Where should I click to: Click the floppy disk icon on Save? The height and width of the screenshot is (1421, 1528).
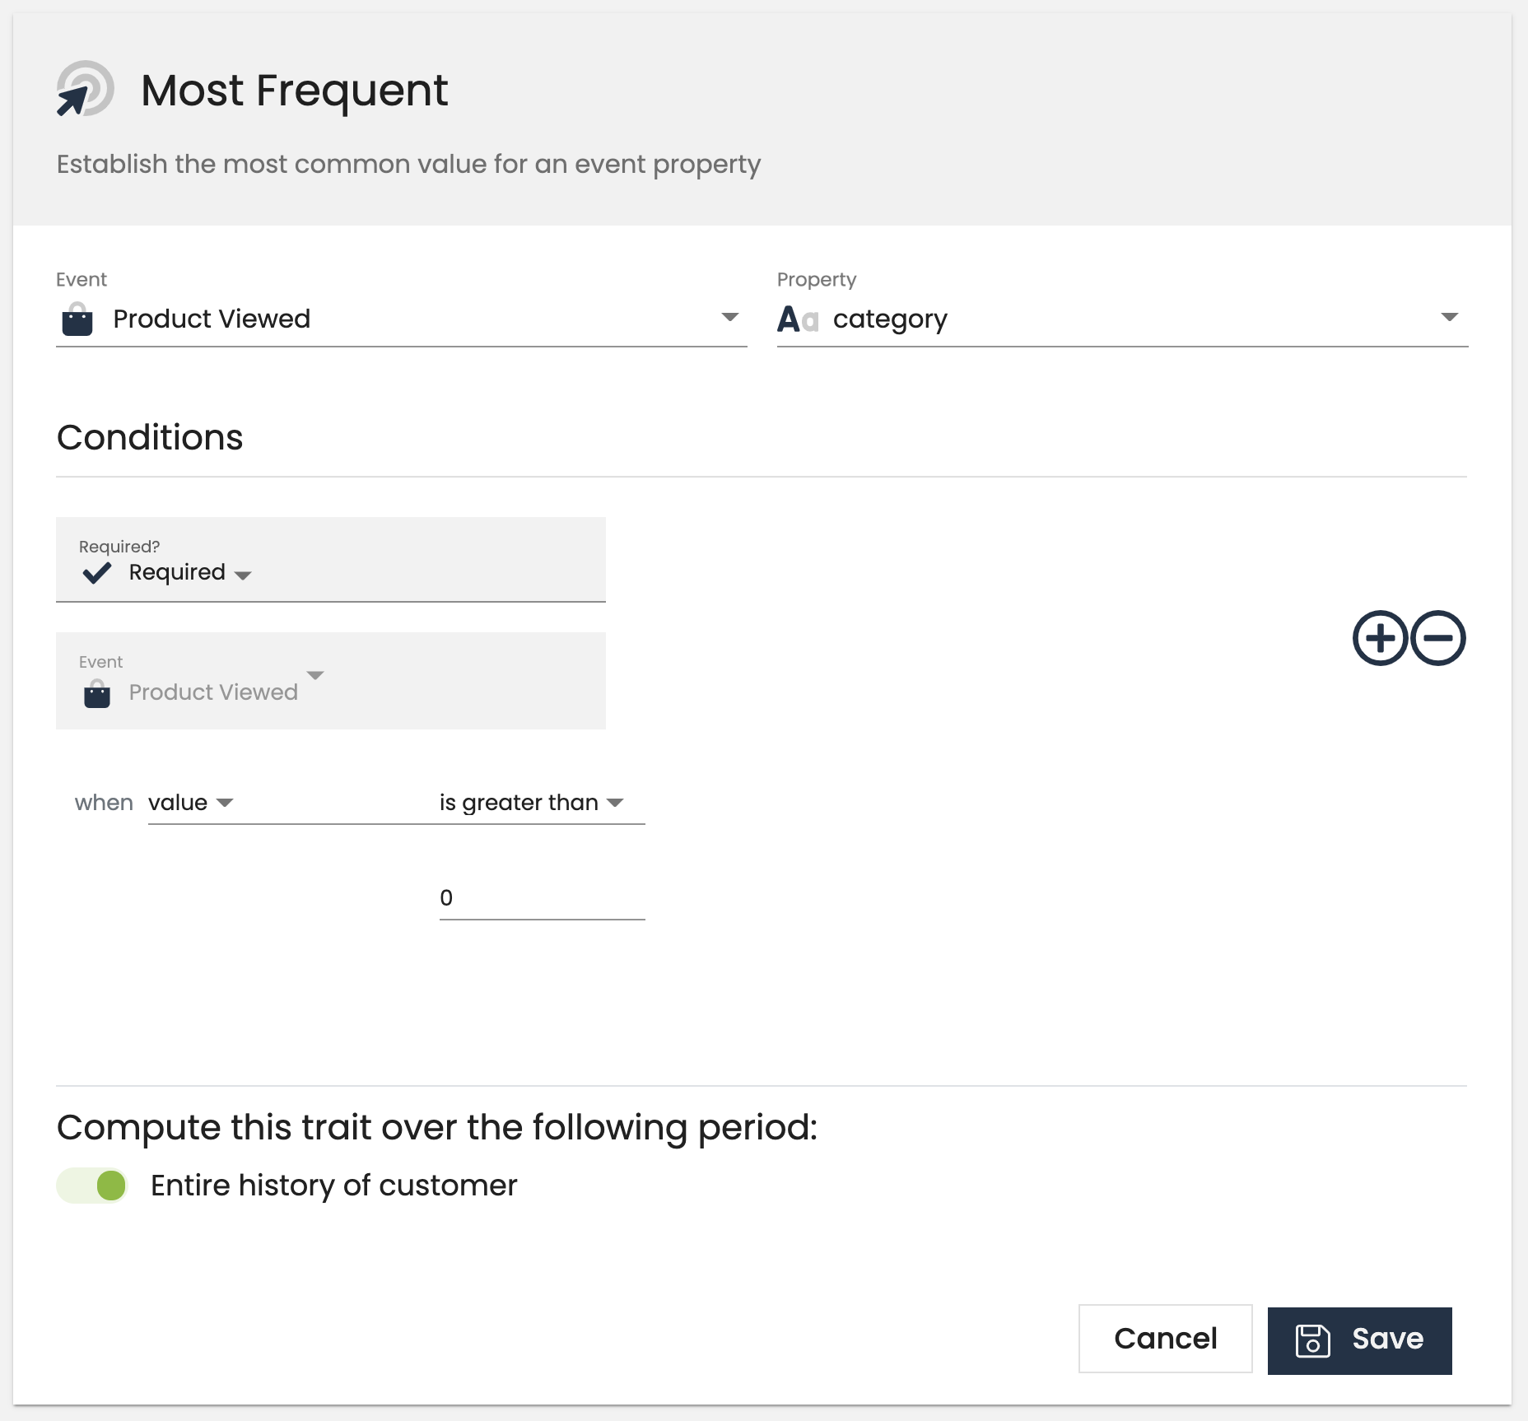(1312, 1339)
